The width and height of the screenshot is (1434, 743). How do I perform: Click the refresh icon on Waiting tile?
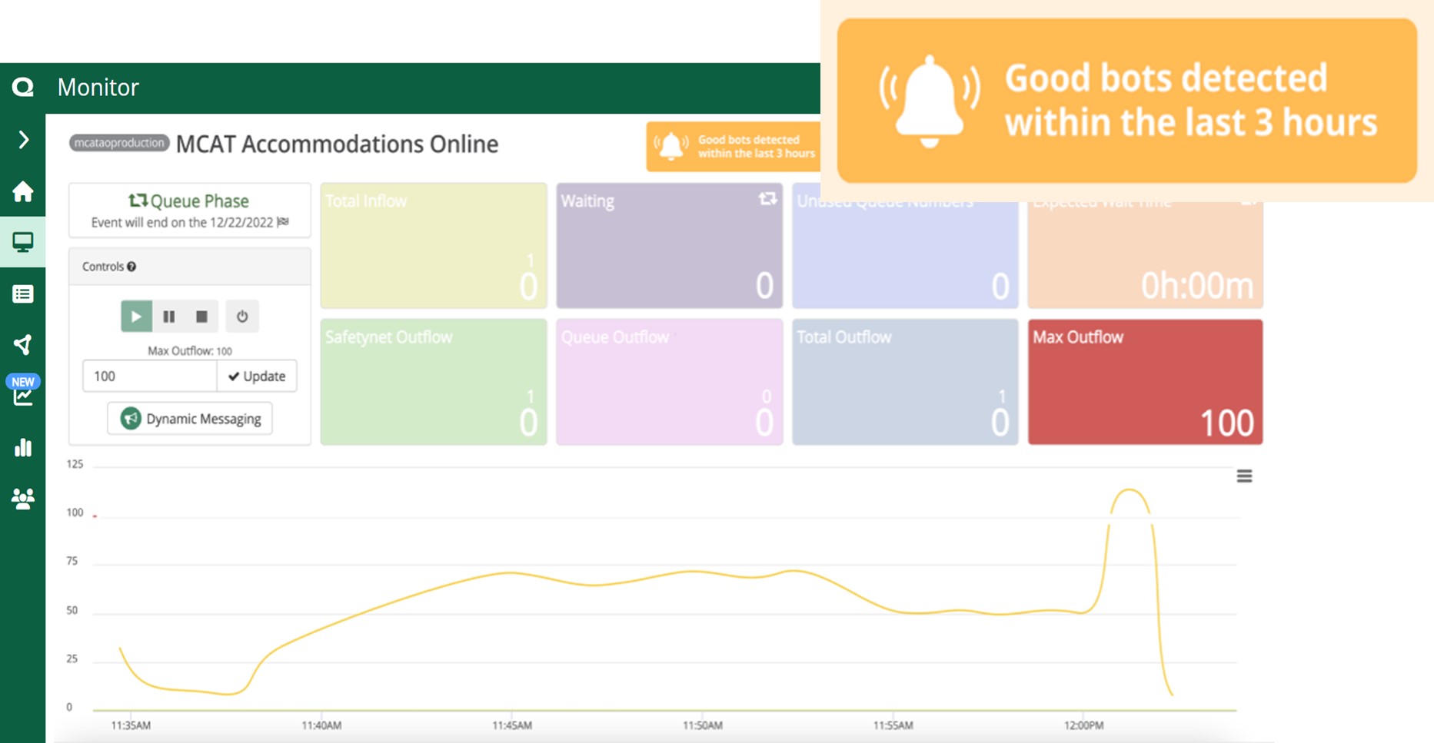pyautogui.click(x=767, y=199)
